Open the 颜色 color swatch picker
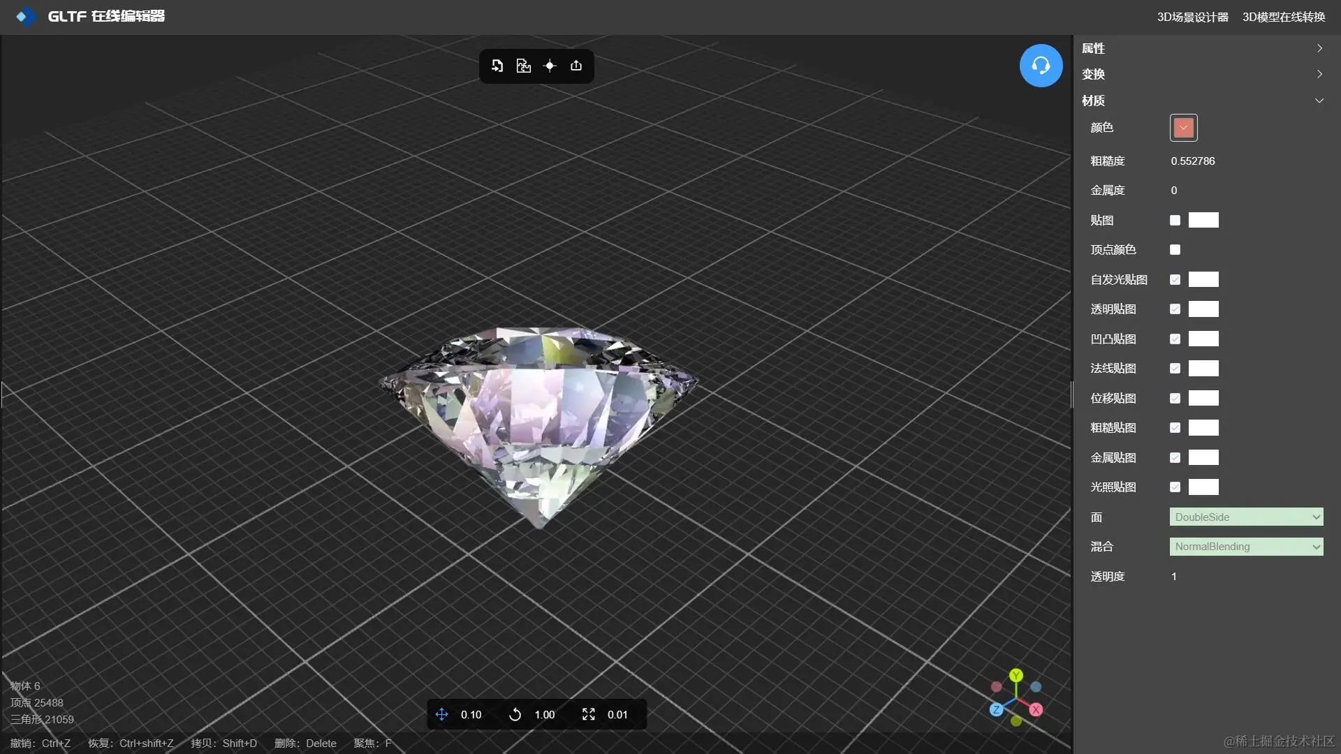 (1183, 128)
